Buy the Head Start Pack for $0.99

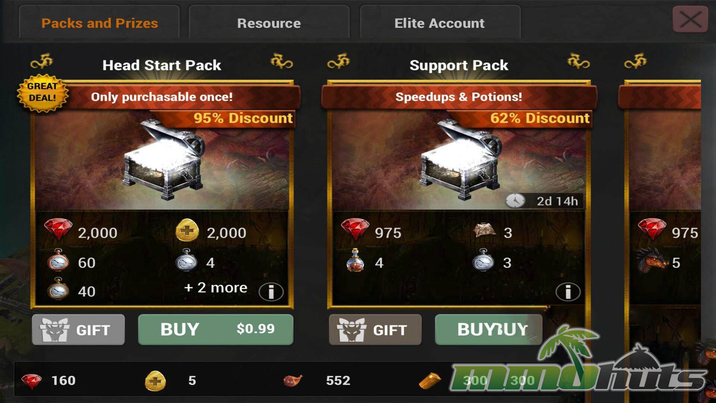pyautogui.click(x=216, y=329)
